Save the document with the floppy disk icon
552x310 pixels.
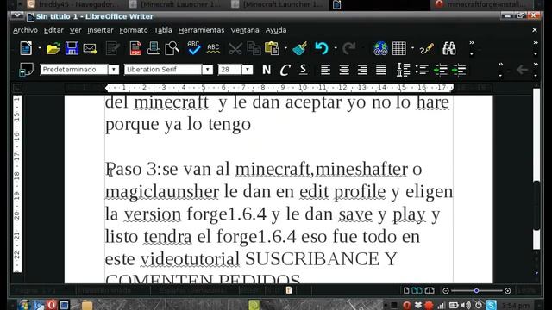(72, 48)
